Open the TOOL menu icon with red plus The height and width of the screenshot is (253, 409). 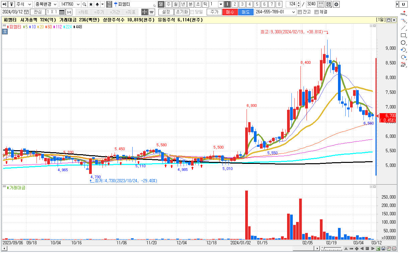click(403, 13)
